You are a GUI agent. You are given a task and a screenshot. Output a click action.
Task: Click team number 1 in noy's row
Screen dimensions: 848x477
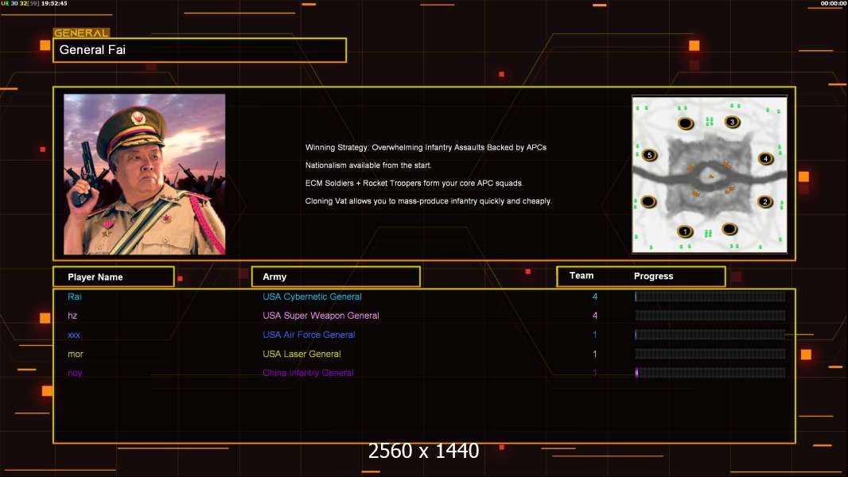point(595,373)
